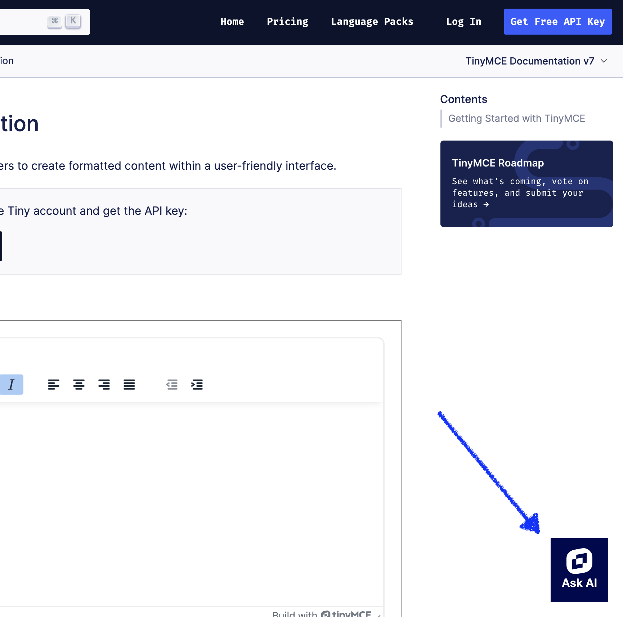Open the Pricing page
623x617 pixels.
287,22
